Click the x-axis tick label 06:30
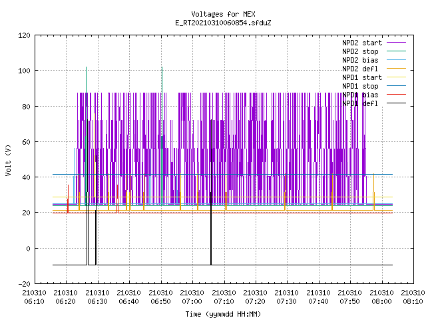426x320 pixels. pyautogui.click(x=97, y=301)
